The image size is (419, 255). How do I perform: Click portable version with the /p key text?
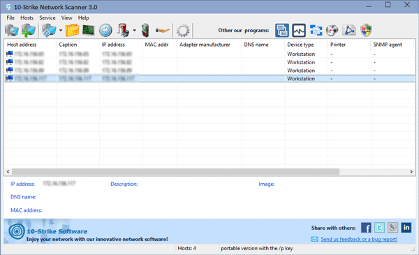click(257, 248)
